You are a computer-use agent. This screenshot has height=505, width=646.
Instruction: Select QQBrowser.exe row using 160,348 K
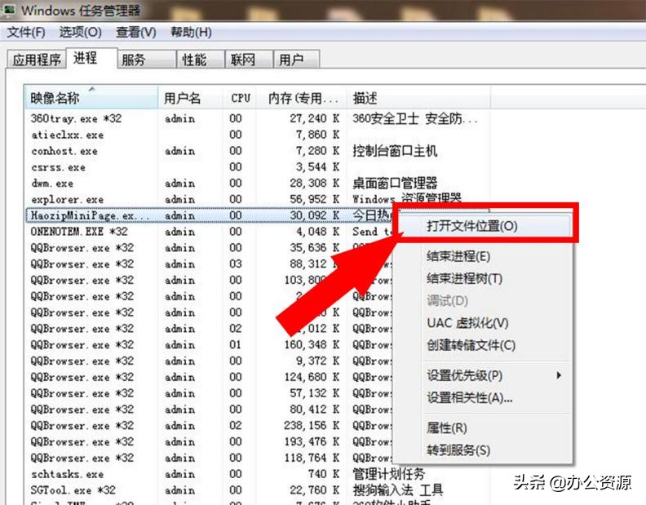coord(209,344)
